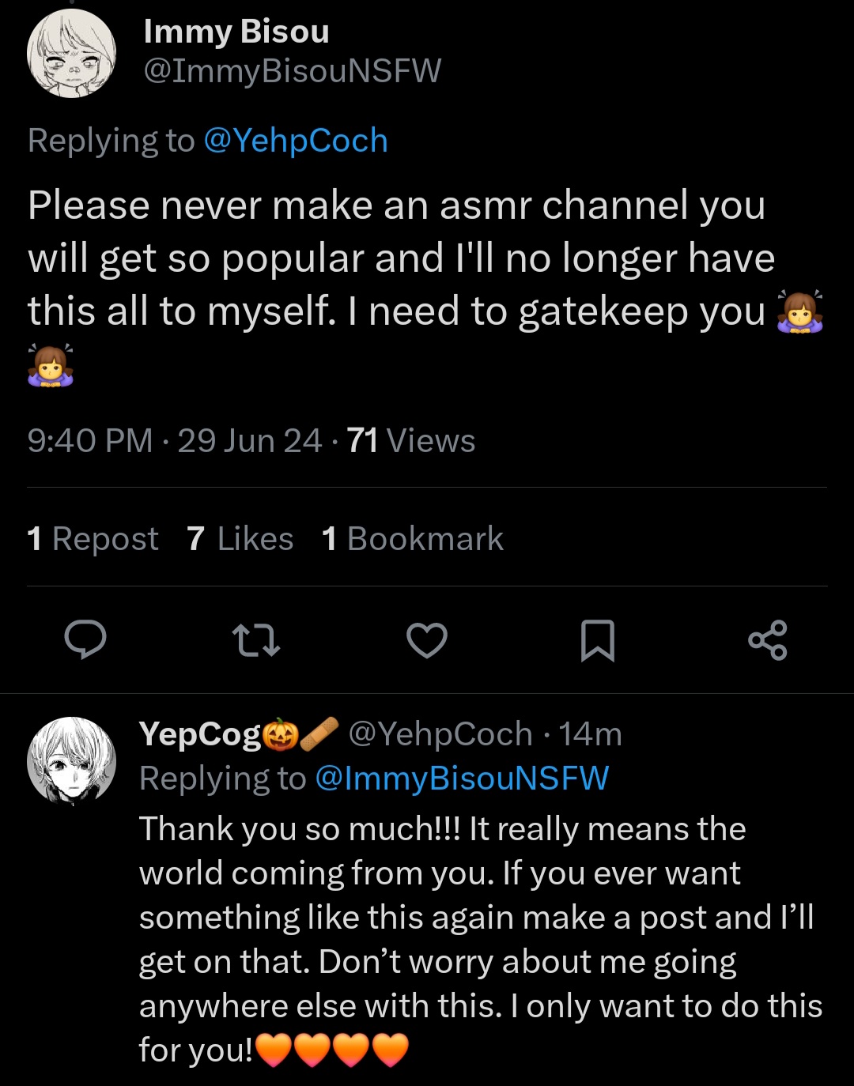Tap the share icon
The image size is (854, 1086).
768,639
